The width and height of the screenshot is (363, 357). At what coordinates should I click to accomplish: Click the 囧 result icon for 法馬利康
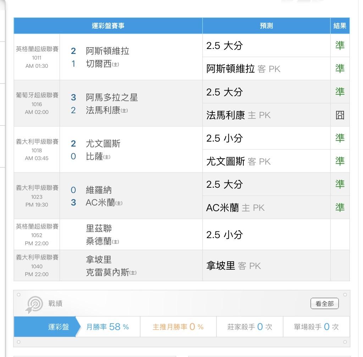pos(340,115)
